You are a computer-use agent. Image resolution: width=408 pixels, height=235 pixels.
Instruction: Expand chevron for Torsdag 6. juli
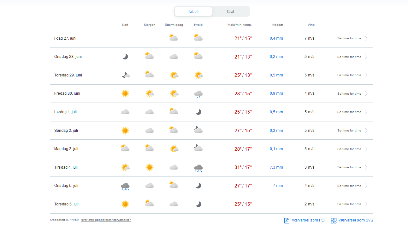click(x=366, y=204)
